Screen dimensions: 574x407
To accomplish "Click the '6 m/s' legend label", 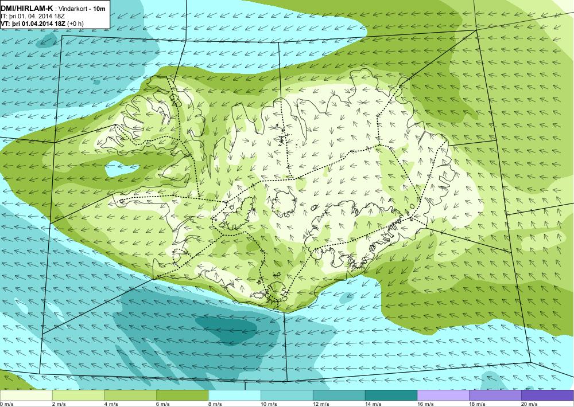I will [163, 404].
